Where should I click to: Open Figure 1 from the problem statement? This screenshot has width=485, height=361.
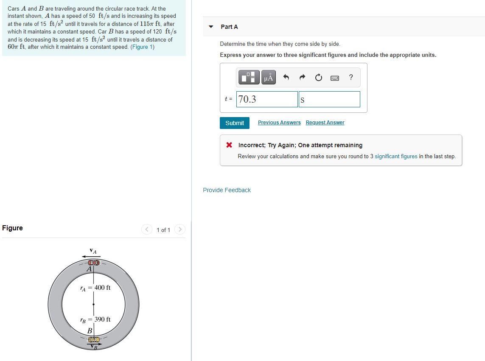(142, 47)
